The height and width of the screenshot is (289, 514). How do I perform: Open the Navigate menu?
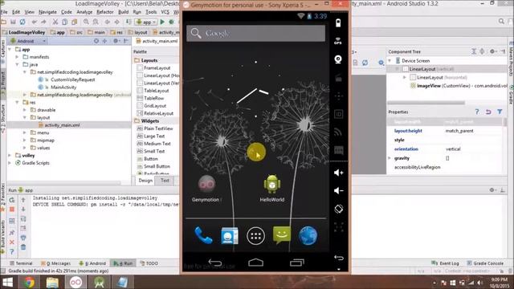tap(47, 12)
